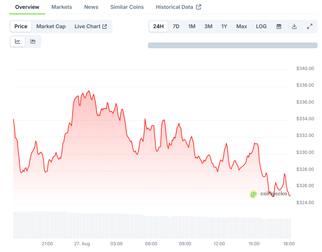Click the $340.00 price axis label
The image size is (322, 252).
(x=305, y=69)
